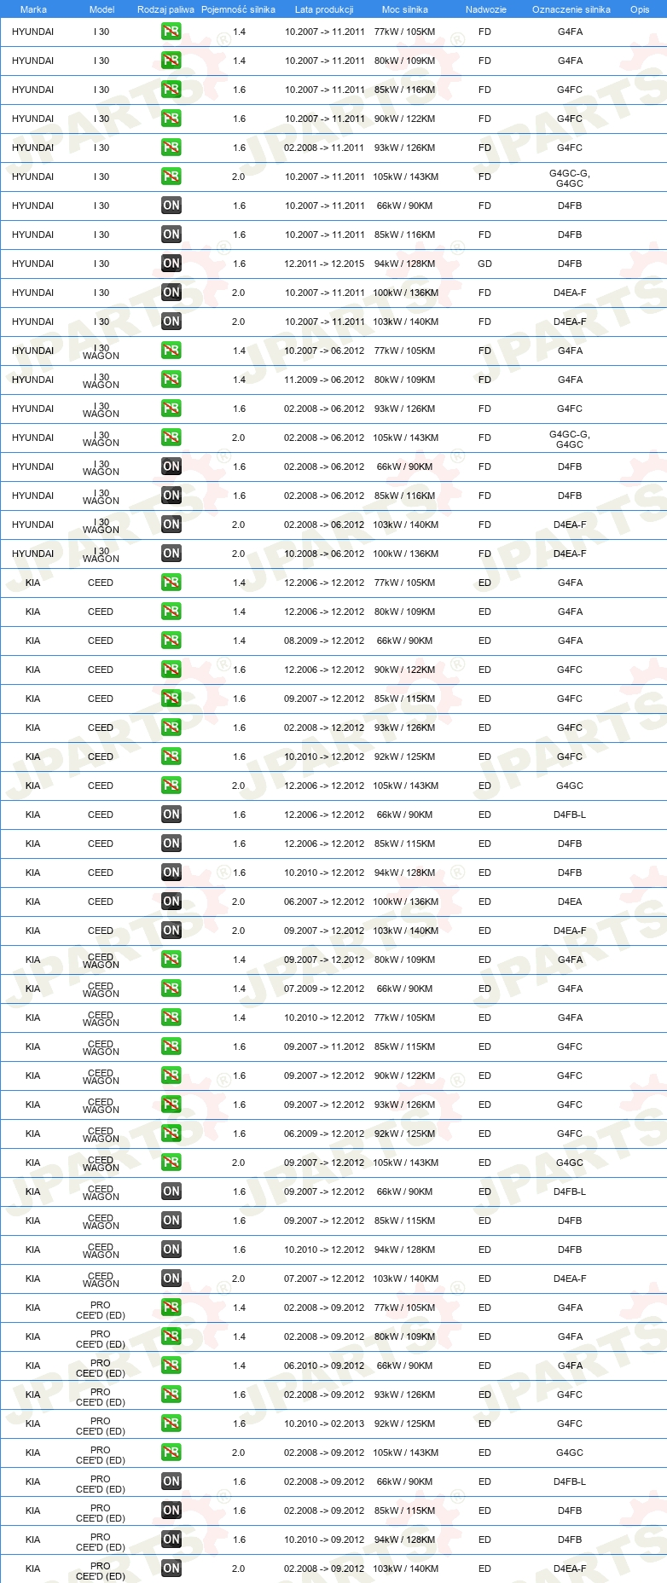Click PB icon in CEED WAGON 07.2009 66kW row
This screenshot has height=1583, width=667.
(x=171, y=989)
